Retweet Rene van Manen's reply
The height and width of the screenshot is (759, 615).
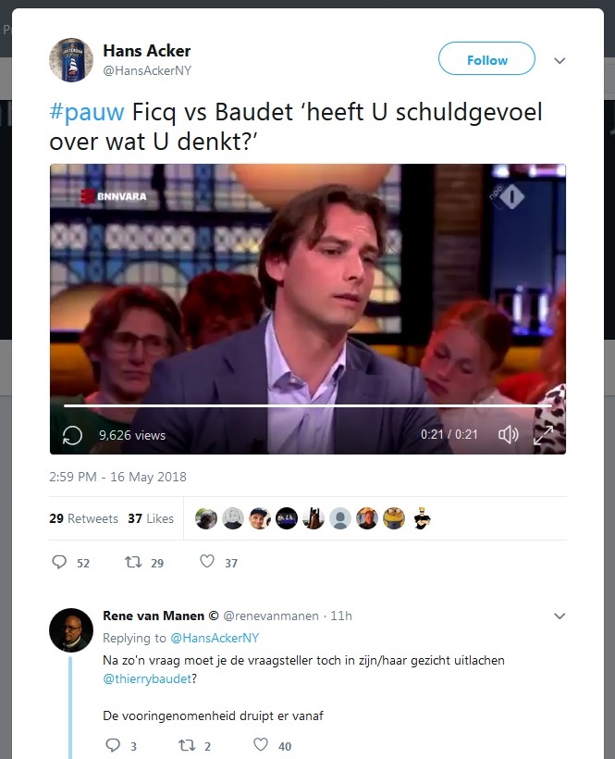point(187,745)
